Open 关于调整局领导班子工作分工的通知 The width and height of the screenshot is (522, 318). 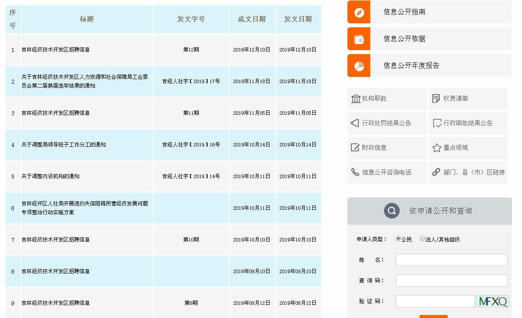[64, 145]
